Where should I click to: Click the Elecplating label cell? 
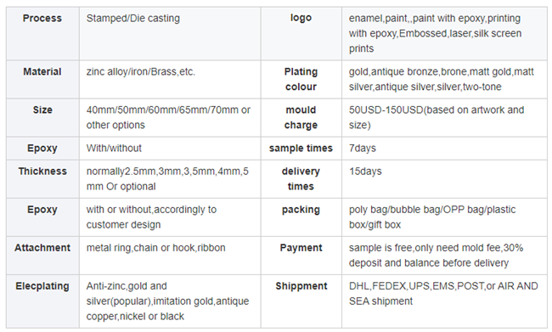coord(42,301)
